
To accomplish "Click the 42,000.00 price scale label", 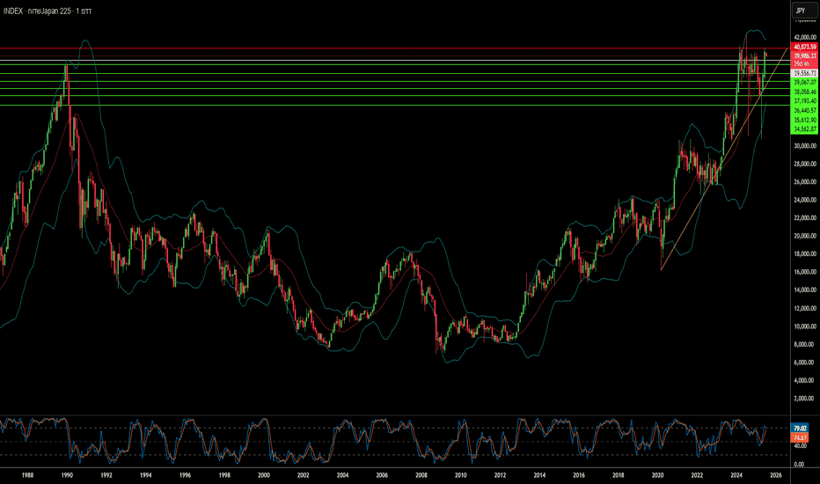I will click(x=805, y=38).
